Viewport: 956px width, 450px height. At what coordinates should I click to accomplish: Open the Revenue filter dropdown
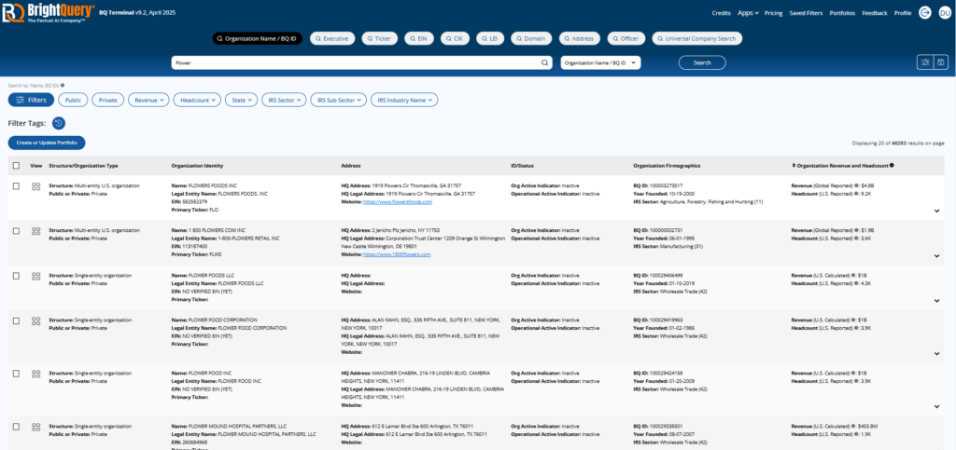148,100
